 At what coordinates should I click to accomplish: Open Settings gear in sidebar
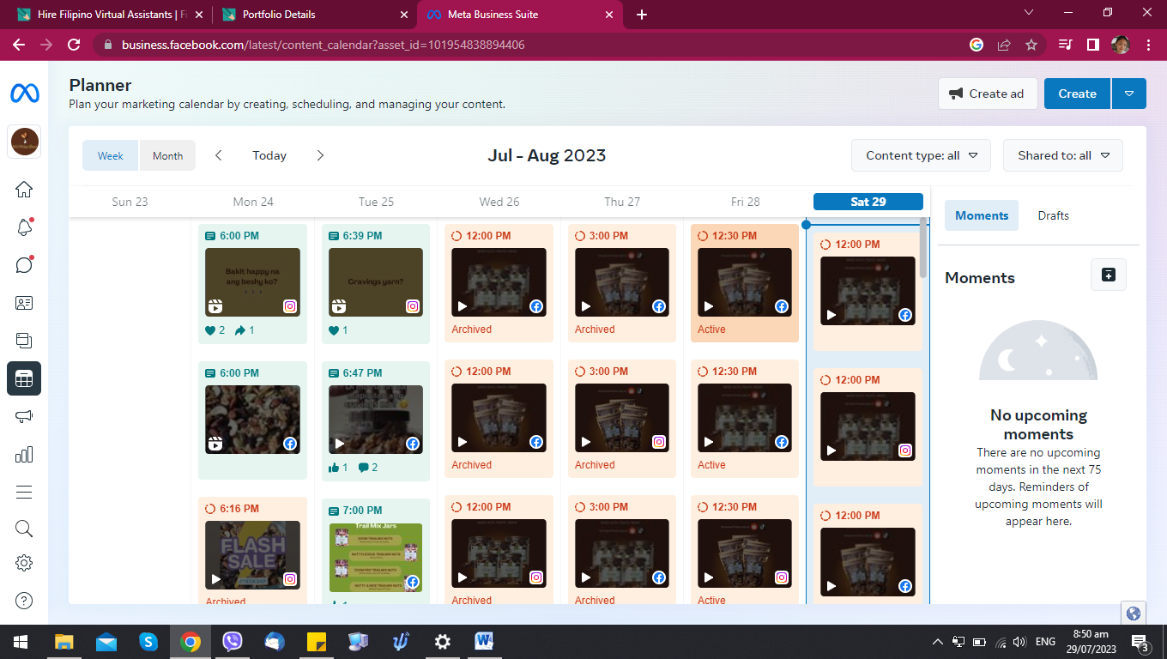pos(24,564)
